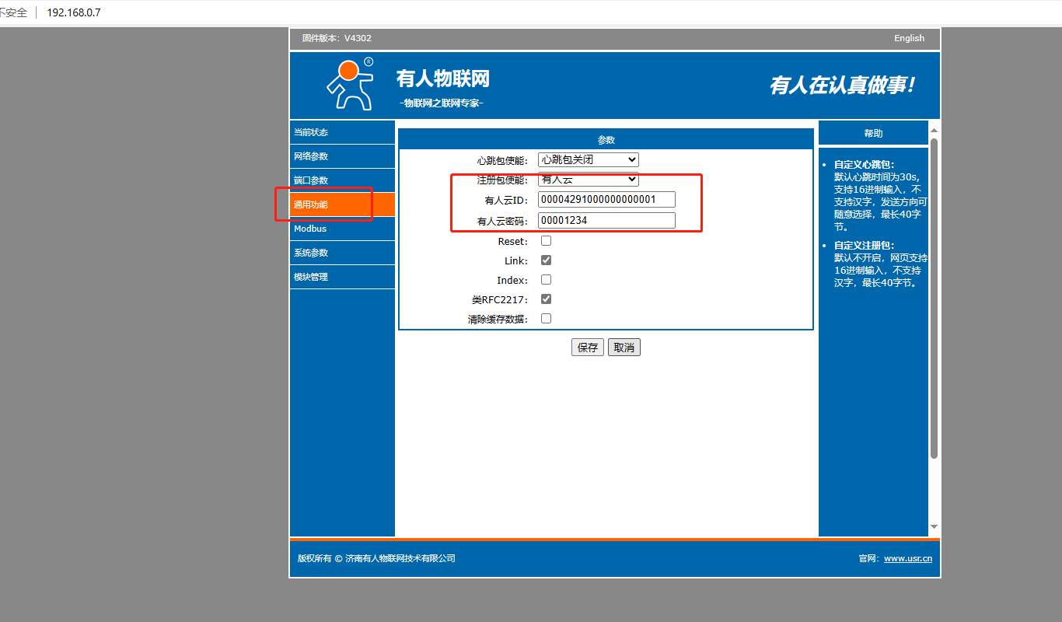Click the 保存 button
Viewport: 1062px width, 622px height.
(588, 348)
